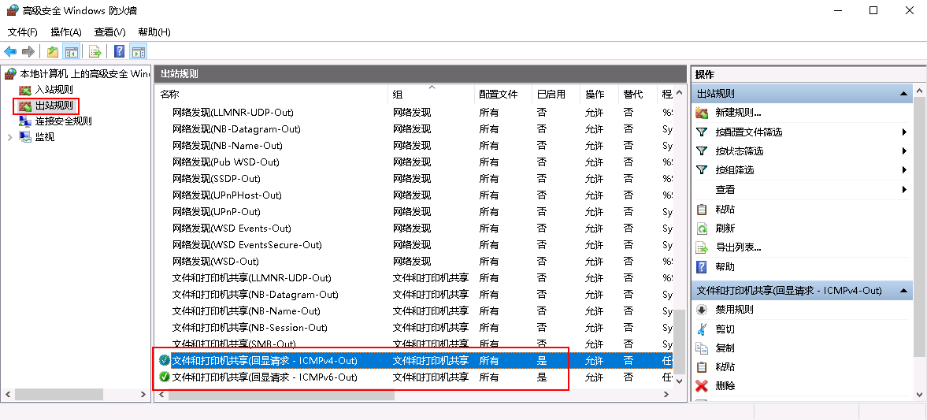Sort by the 名称 column header
The width and height of the screenshot is (927, 420).
point(272,94)
